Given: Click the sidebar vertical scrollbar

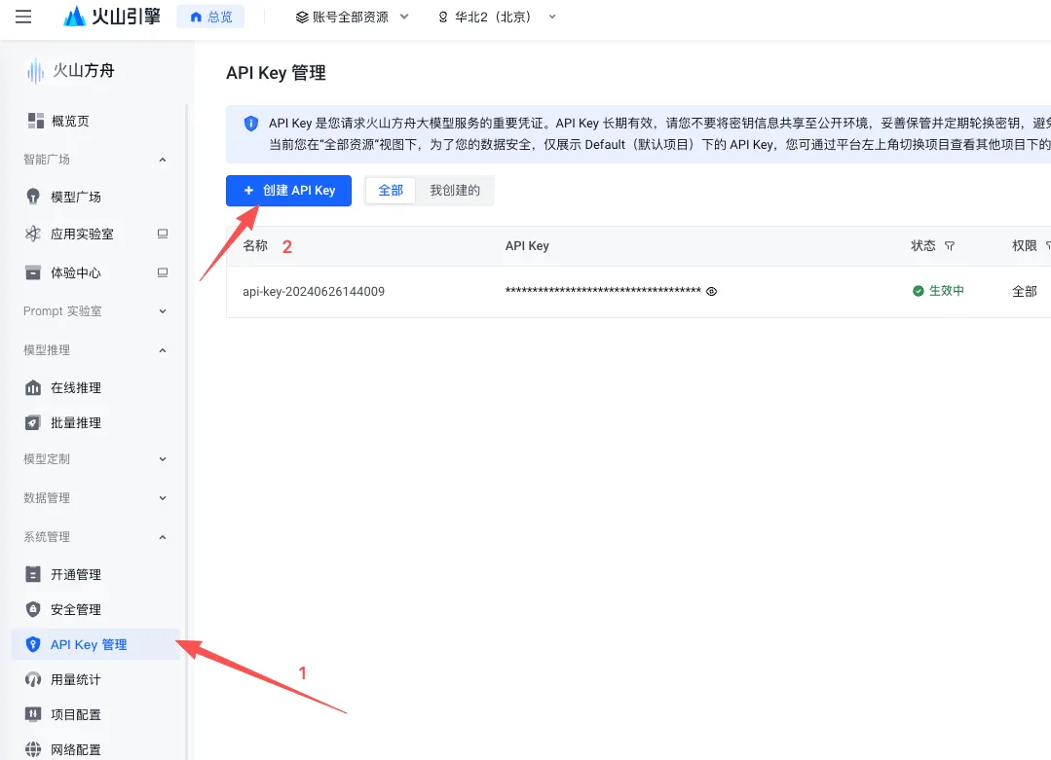Looking at the screenshot, I should [186, 432].
